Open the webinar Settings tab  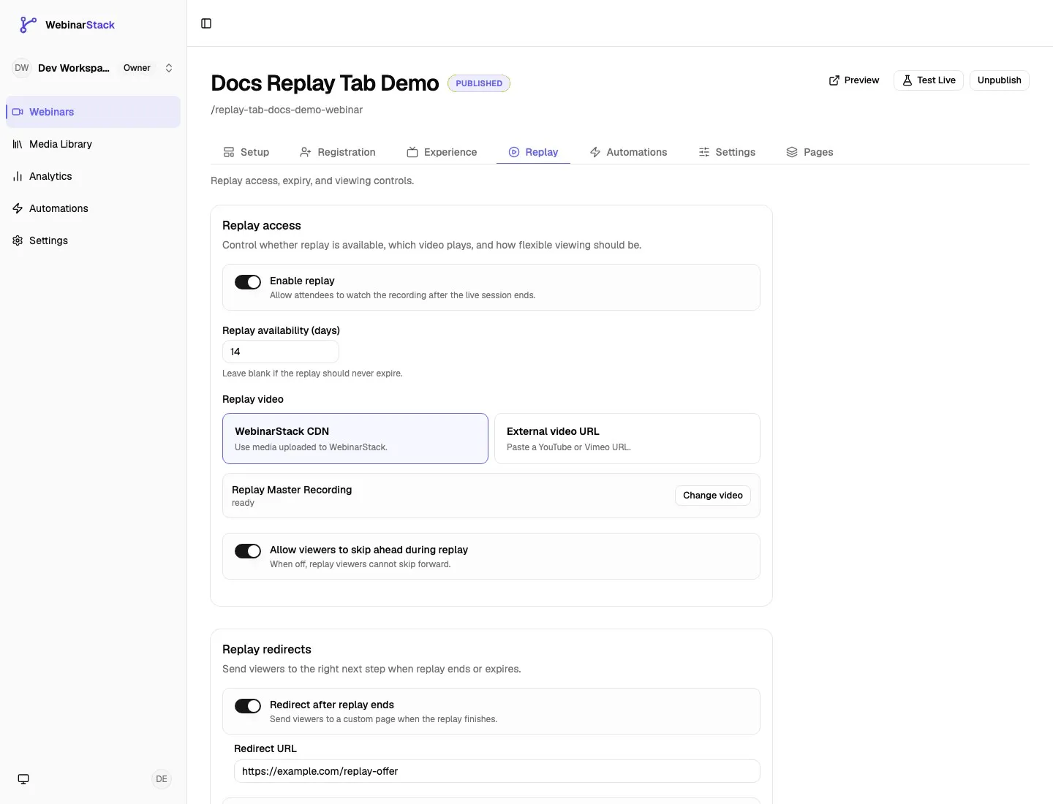[727, 152]
